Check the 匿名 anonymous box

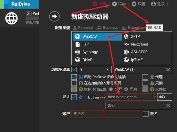[146, 114]
